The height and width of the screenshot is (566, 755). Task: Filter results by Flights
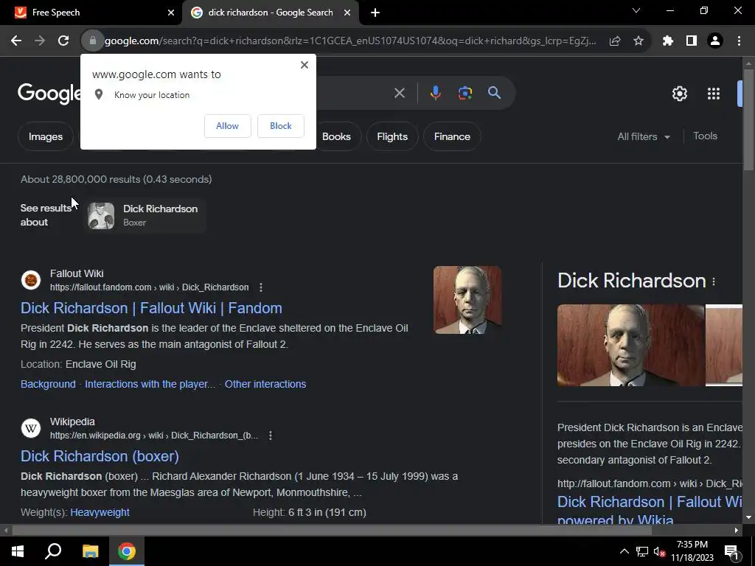tap(392, 136)
